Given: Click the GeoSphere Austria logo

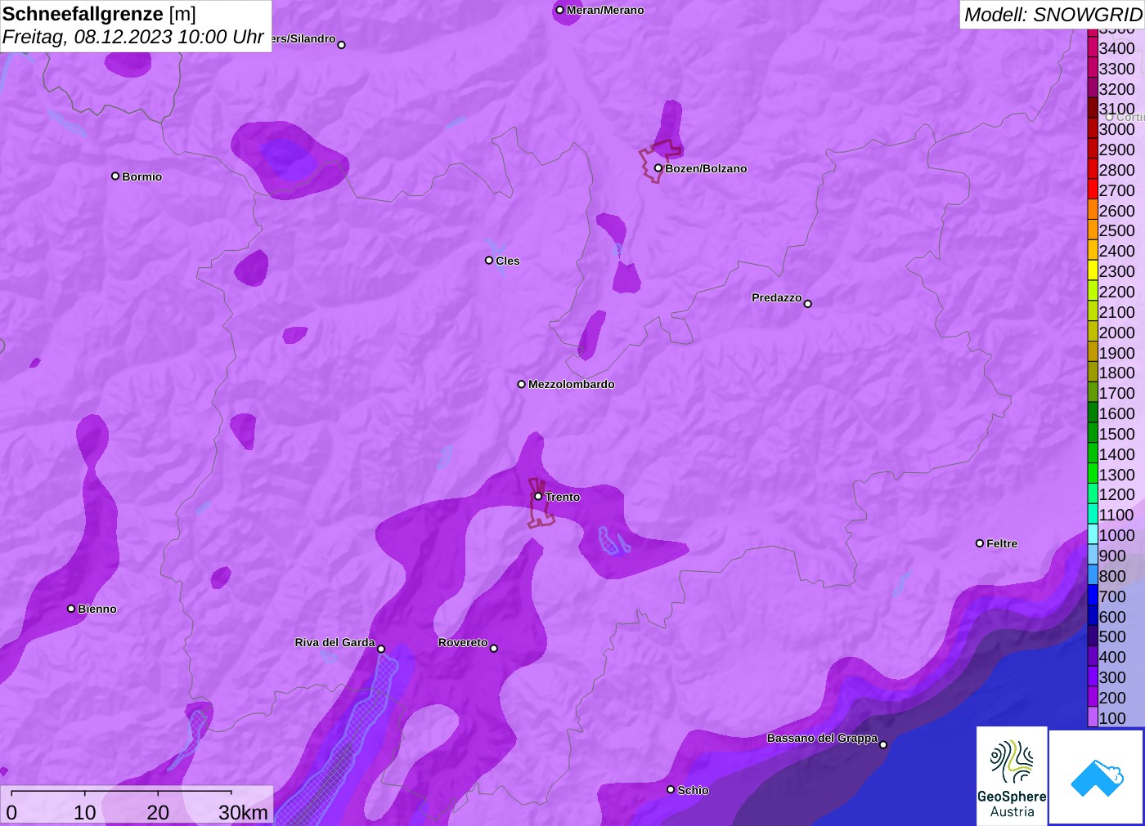Looking at the screenshot, I should click(x=1012, y=775).
